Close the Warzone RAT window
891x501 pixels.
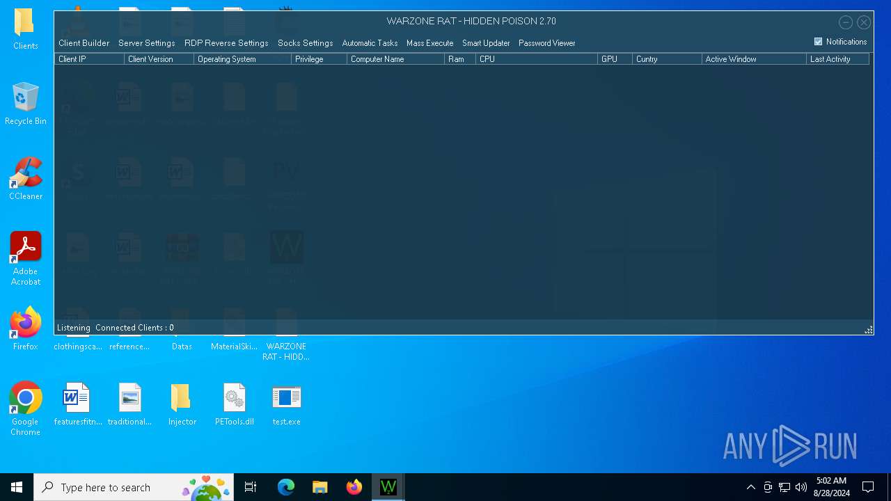864,22
